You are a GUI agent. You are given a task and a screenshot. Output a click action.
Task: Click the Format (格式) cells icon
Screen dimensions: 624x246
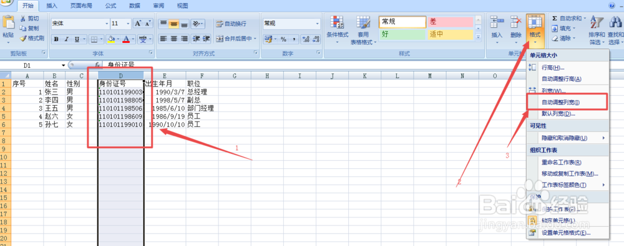click(x=535, y=22)
